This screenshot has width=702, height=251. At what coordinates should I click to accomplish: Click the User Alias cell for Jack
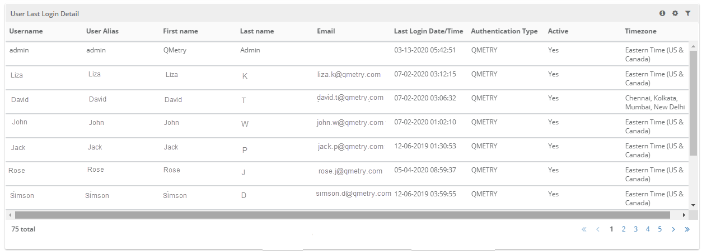95,147
